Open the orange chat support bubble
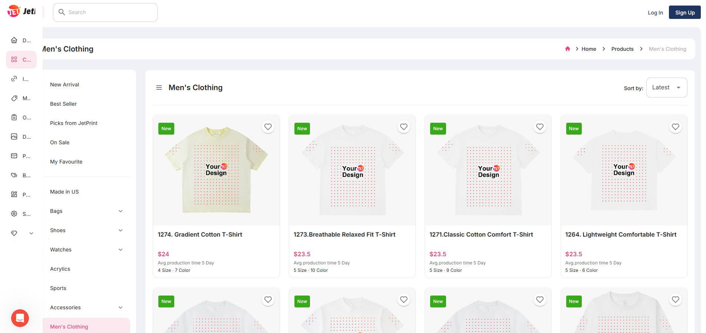Screen dimensions: 706x333 click(20, 318)
